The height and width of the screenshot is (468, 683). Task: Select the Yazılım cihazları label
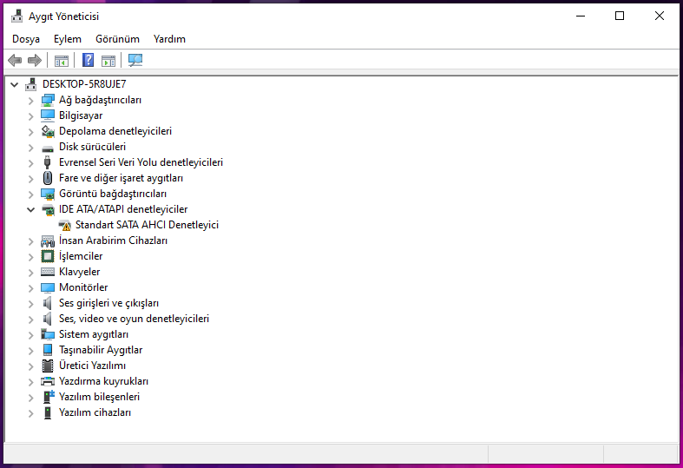[95, 412]
